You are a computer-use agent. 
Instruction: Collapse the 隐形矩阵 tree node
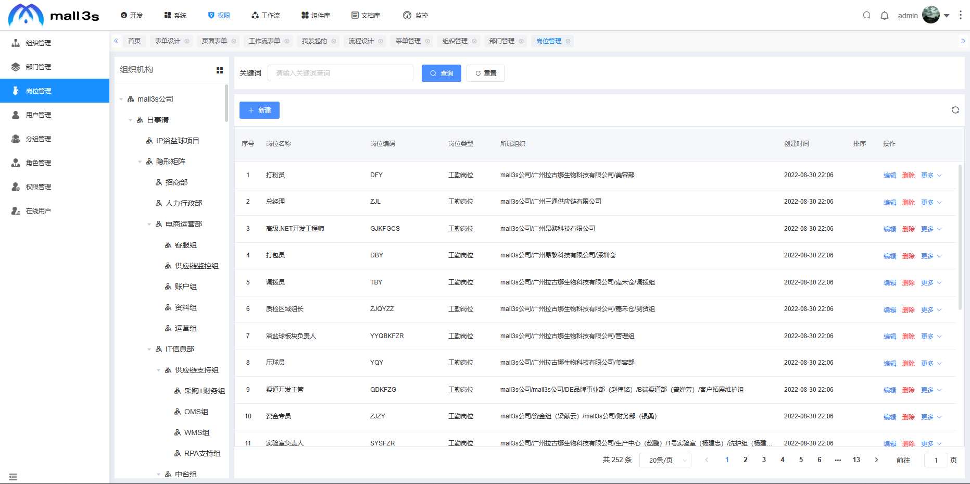click(x=140, y=162)
